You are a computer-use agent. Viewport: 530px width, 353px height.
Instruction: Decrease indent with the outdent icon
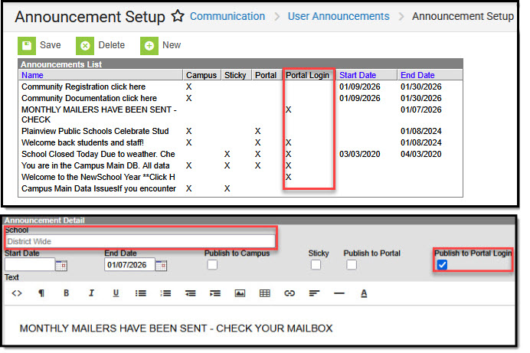click(x=190, y=293)
